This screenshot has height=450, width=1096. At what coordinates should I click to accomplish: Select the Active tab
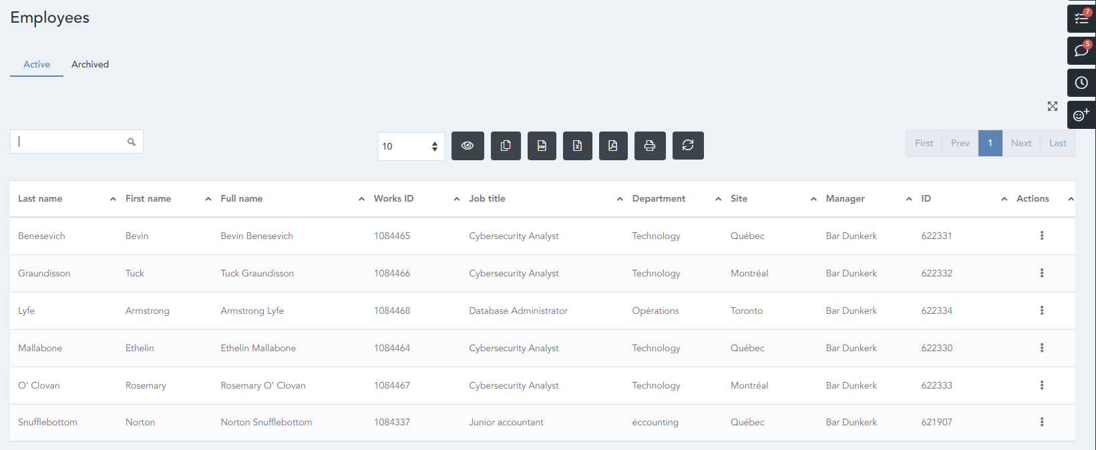(x=37, y=64)
